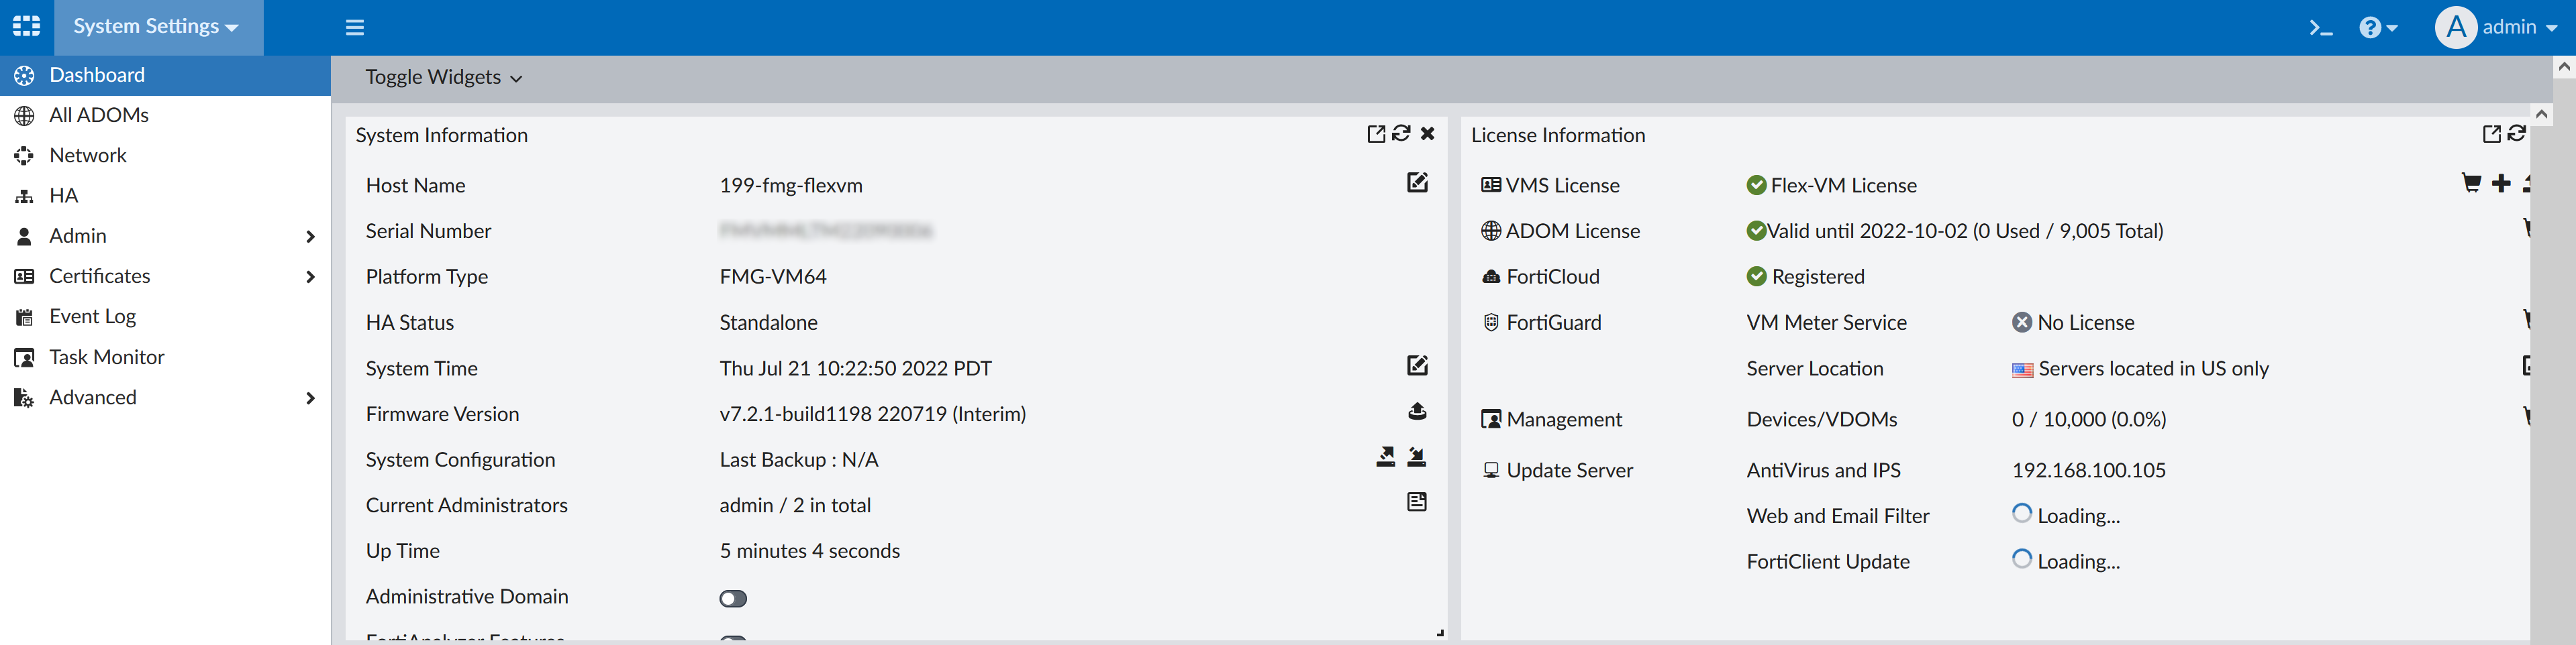Open the System Settings dropdown

point(156,27)
